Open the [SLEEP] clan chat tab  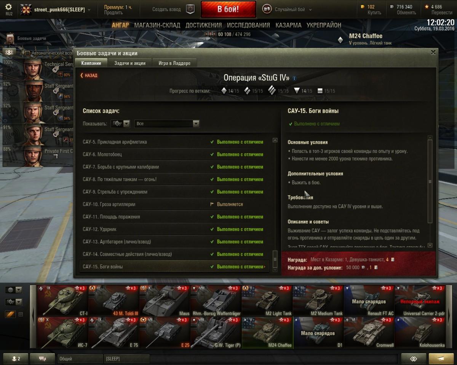pyautogui.click(x=126, y=359)
